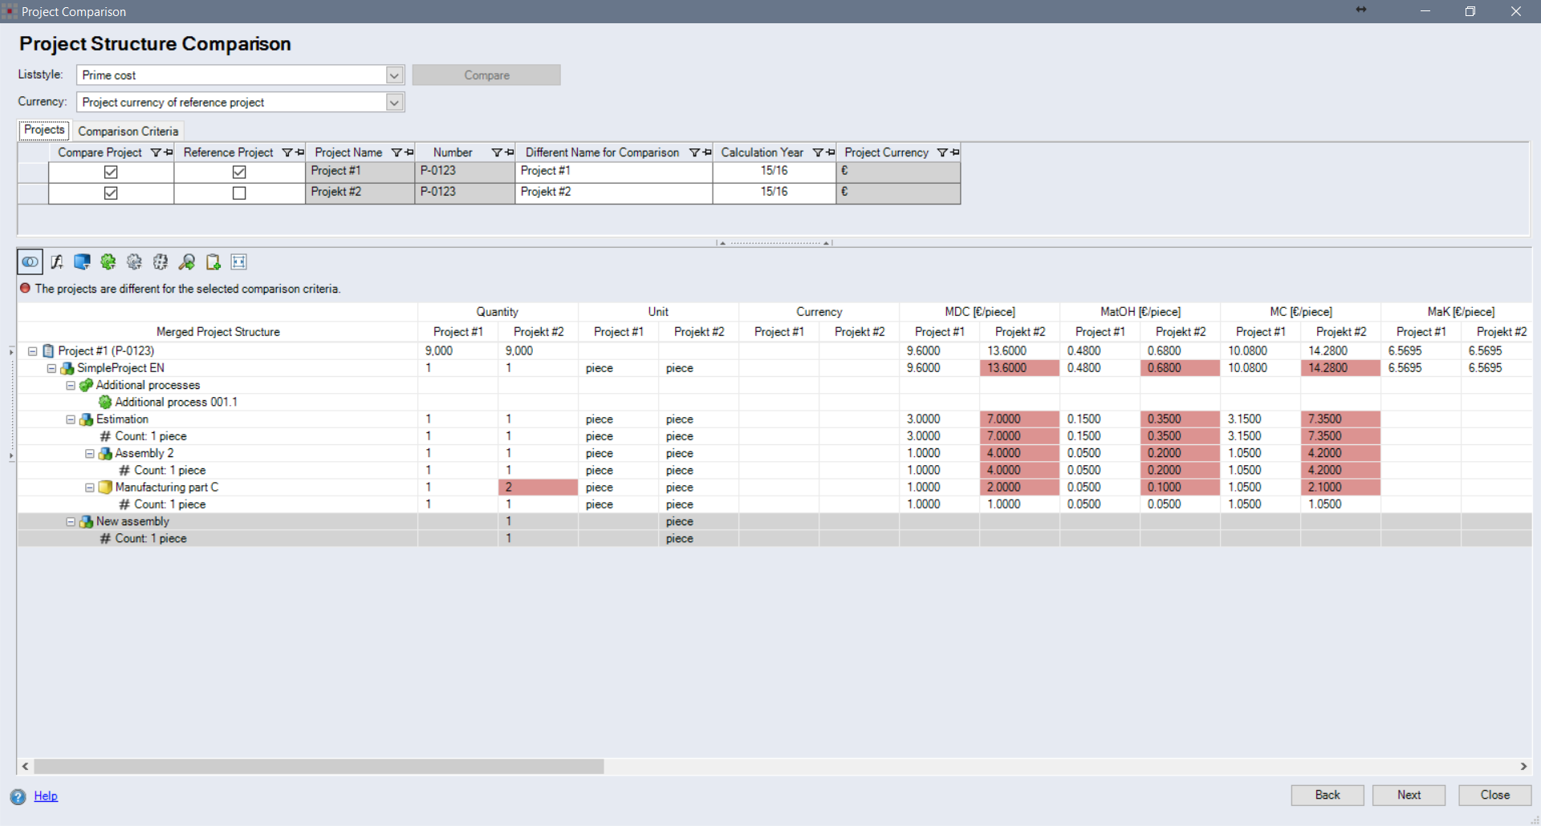1541x826 pixels.
Task: Click the clipboard with plus icon
Action: (213, 262)
